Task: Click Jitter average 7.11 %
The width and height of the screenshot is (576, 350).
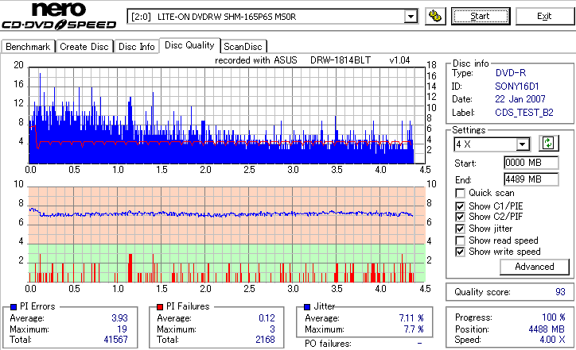Action: (x=411, y=317)
